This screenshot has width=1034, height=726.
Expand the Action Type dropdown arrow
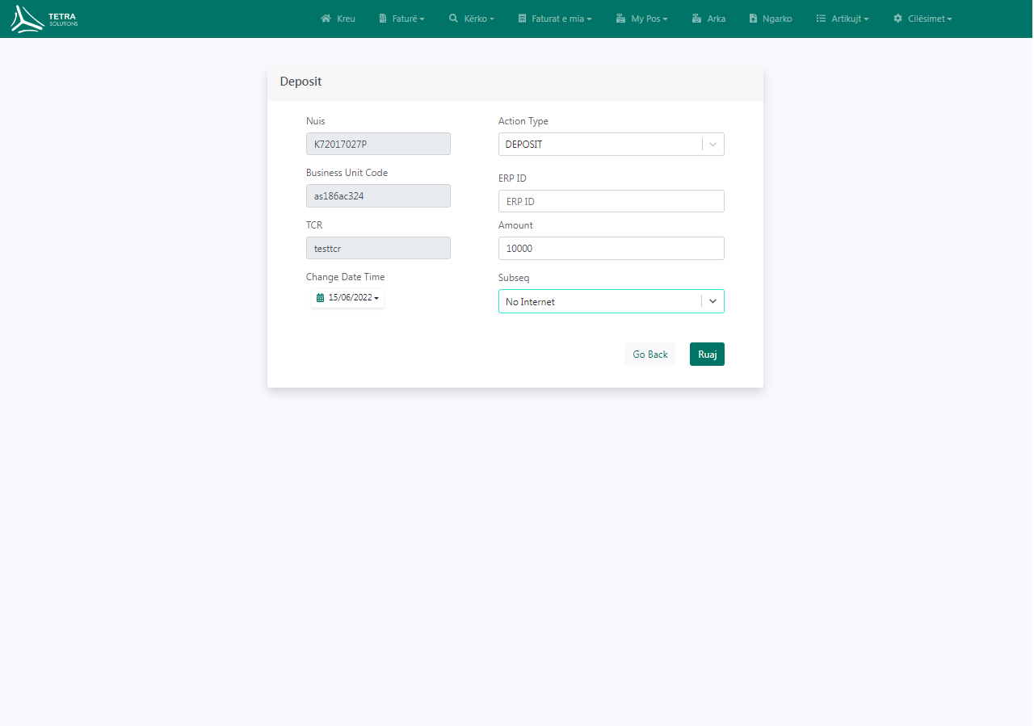712,145
